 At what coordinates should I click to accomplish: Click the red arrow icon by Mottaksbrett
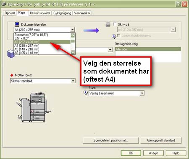pyautogui.click(x=12, y=75)
